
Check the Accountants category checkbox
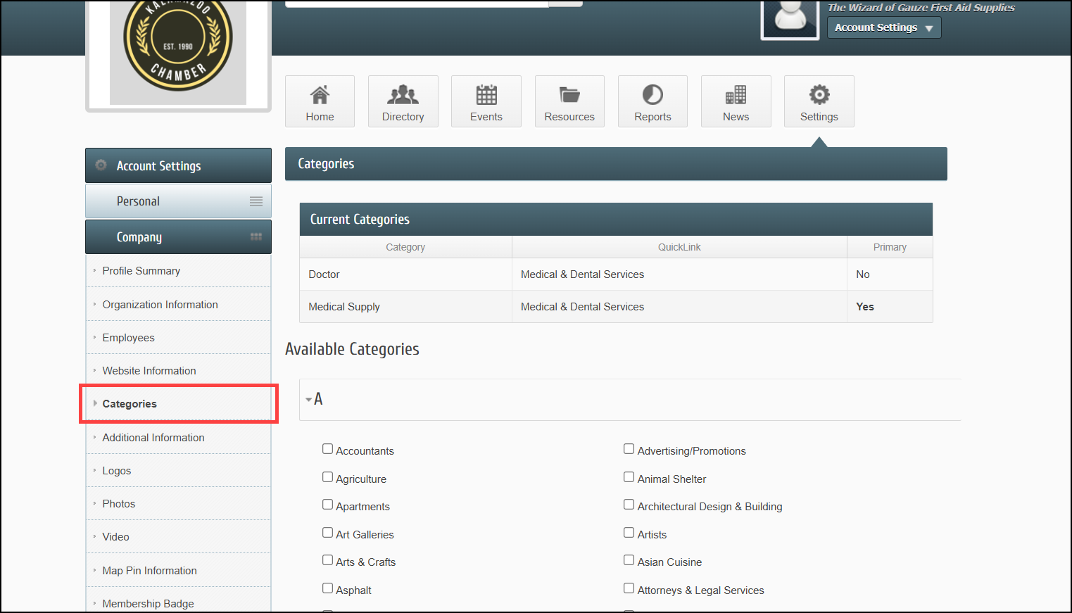tap(328, 449)
